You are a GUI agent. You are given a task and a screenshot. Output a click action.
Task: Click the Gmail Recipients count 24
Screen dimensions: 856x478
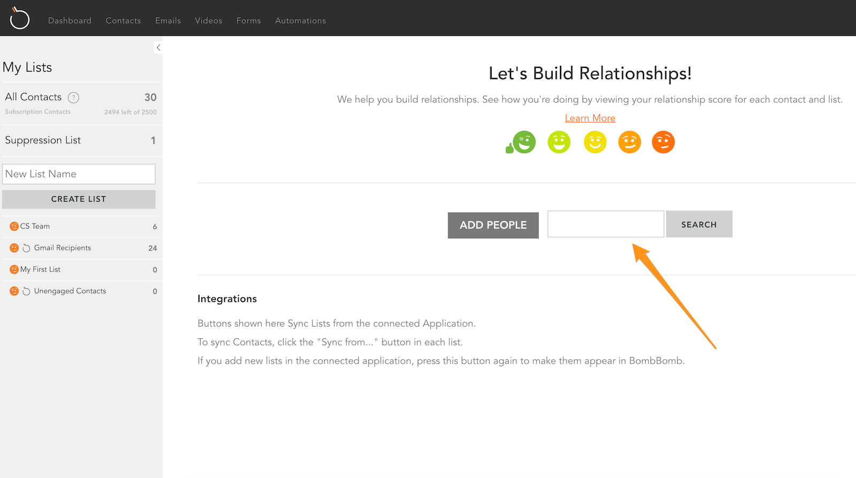152,248
